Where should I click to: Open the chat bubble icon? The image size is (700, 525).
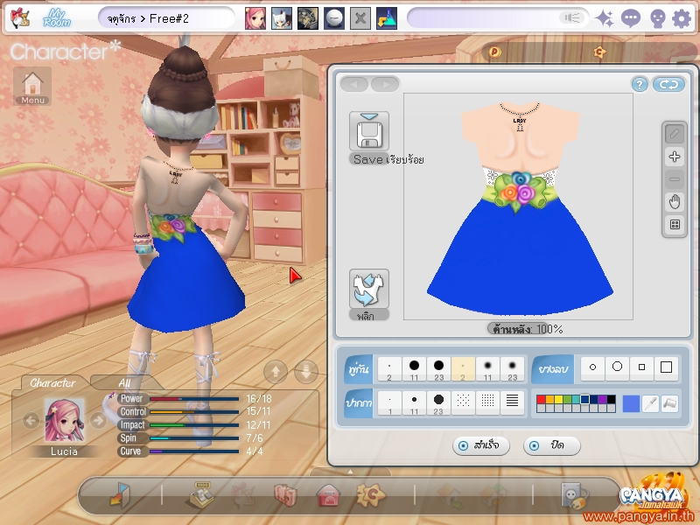point(630,18)
